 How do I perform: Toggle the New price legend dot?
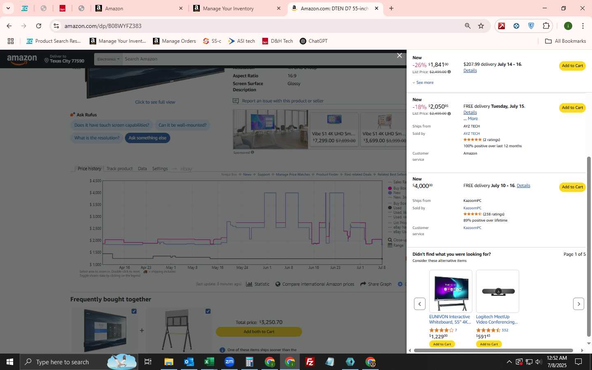click(390, 193)
